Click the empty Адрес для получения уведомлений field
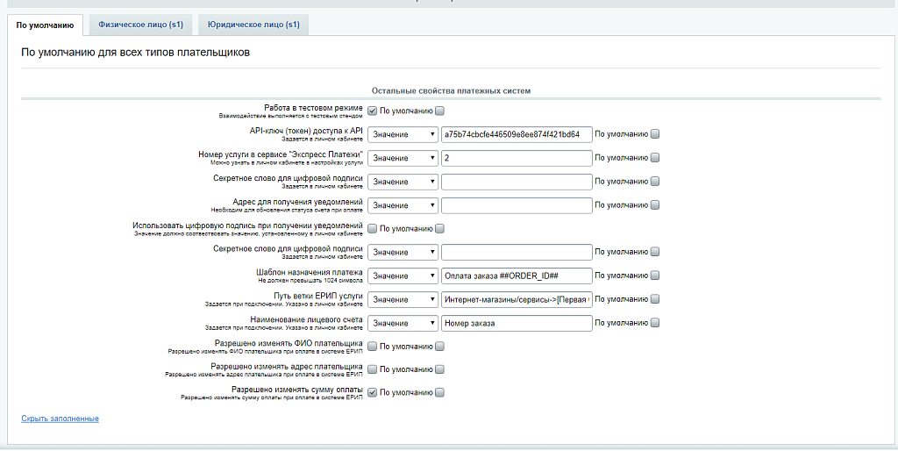This screenshot has height=451, width=898. 517,205
